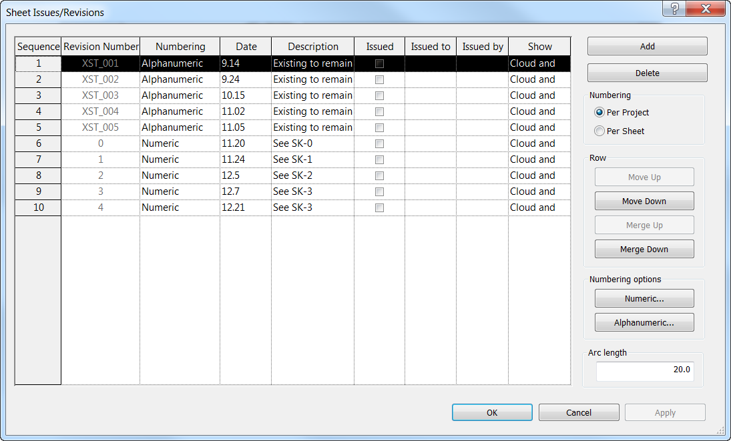Click the Help question mark icon

(674, 9)
